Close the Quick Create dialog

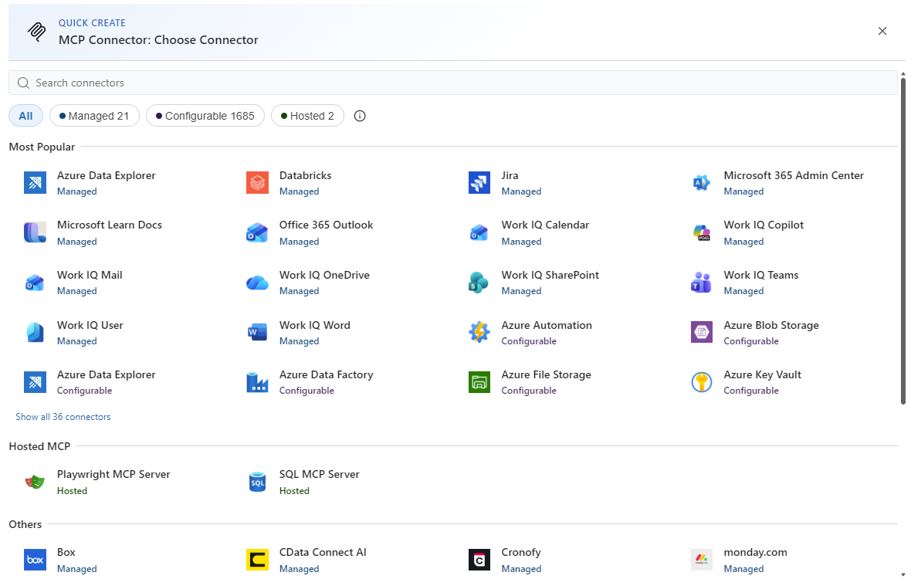click(882, 31)
